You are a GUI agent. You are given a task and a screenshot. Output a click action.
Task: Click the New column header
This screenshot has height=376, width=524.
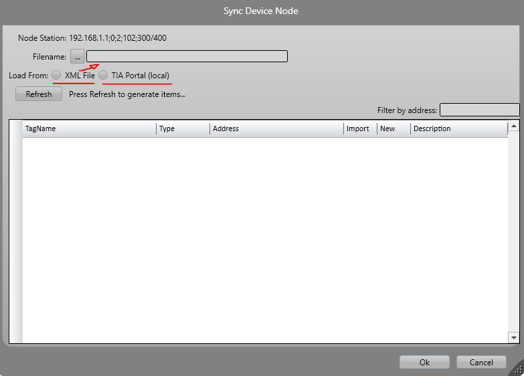click(x=393, y=128)
